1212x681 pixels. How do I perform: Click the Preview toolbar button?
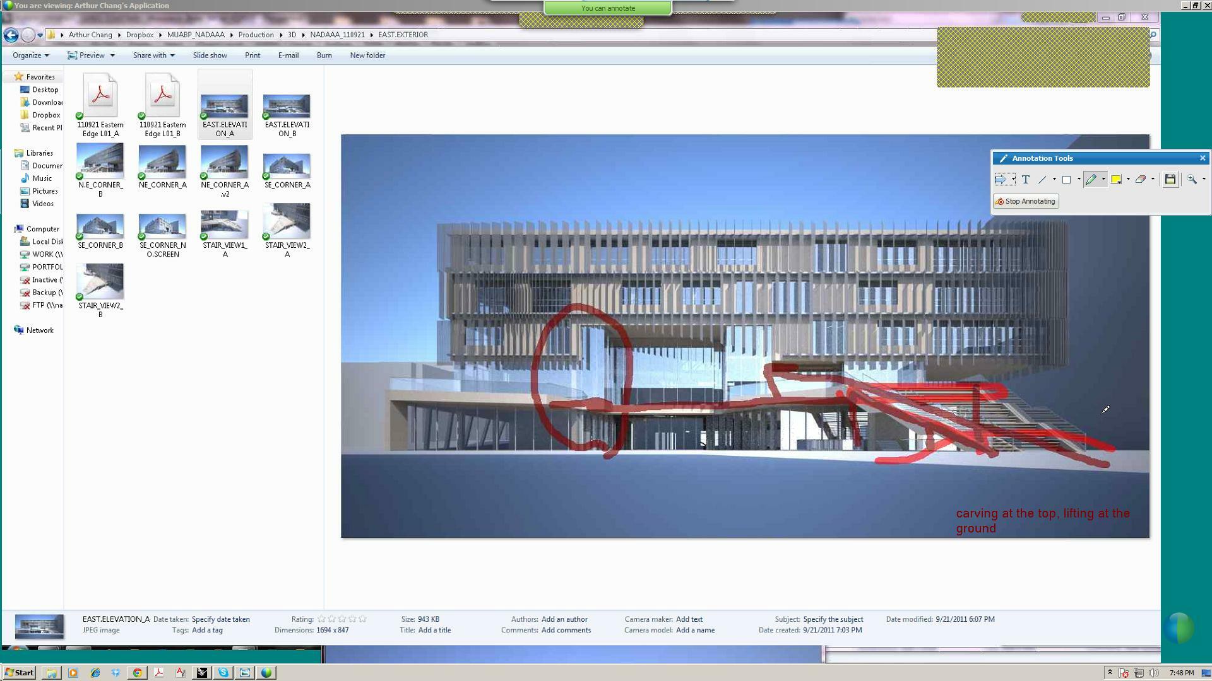[x=86, y=55]
